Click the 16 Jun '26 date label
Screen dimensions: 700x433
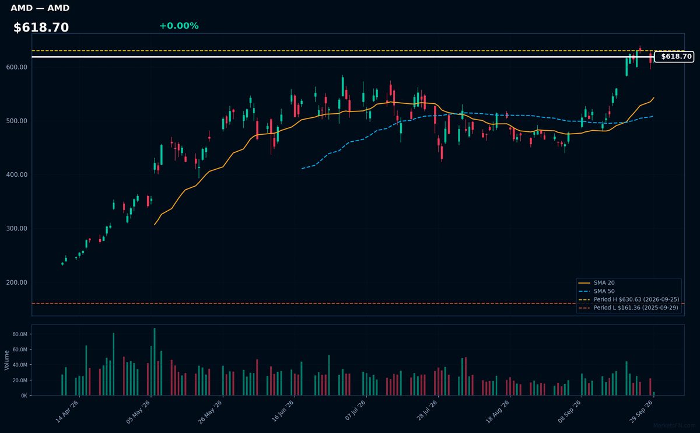point(283,412)
